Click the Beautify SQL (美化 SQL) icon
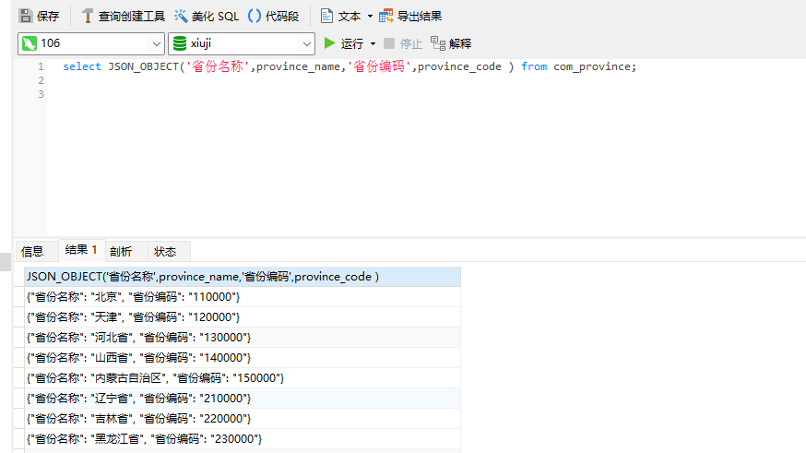Image resolution: width=806 pixels, height=453 pixels. tap(181, 16)
